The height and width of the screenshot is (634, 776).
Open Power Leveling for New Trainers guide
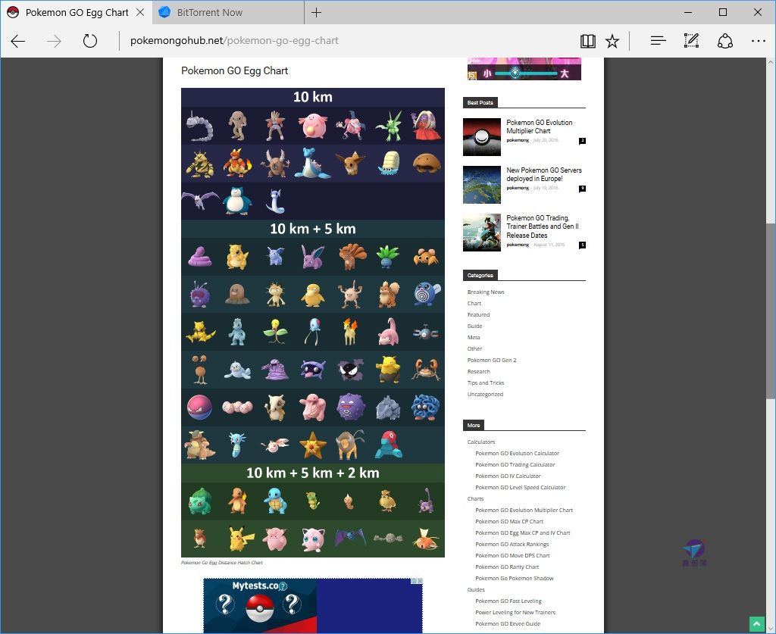515,612
